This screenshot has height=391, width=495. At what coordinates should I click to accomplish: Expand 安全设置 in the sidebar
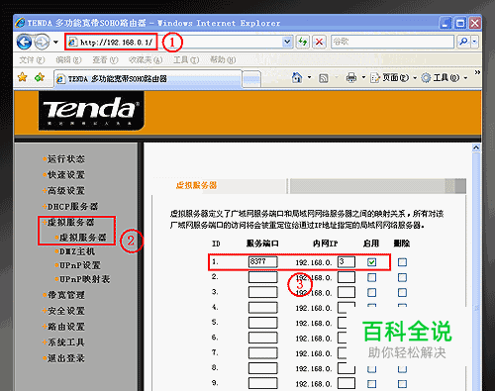[x=66, y=311]
